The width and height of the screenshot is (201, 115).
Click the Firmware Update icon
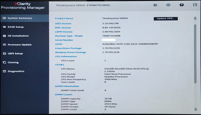tap(4, 45)
